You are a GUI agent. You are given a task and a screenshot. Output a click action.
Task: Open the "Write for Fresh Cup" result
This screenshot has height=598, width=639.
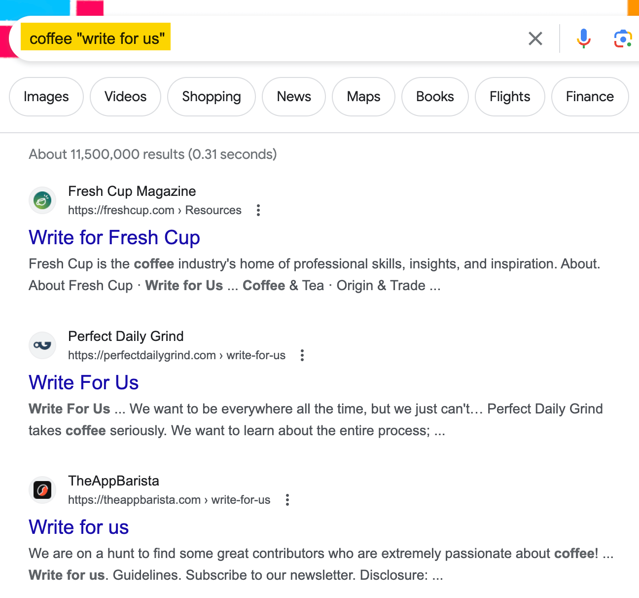pyautogui.click(x=114, y=237)
